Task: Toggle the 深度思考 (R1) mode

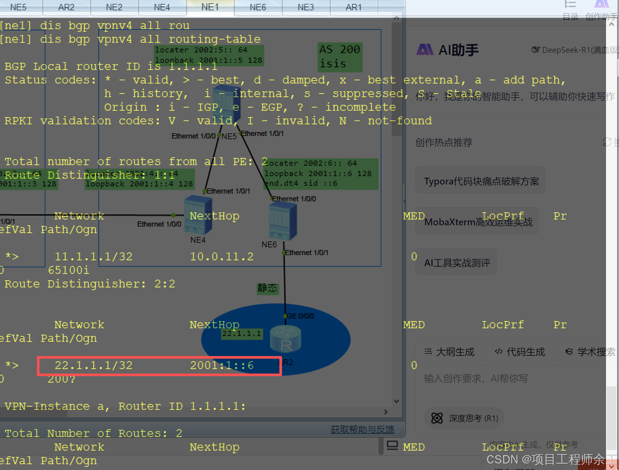Action: (x=464, y=418)
